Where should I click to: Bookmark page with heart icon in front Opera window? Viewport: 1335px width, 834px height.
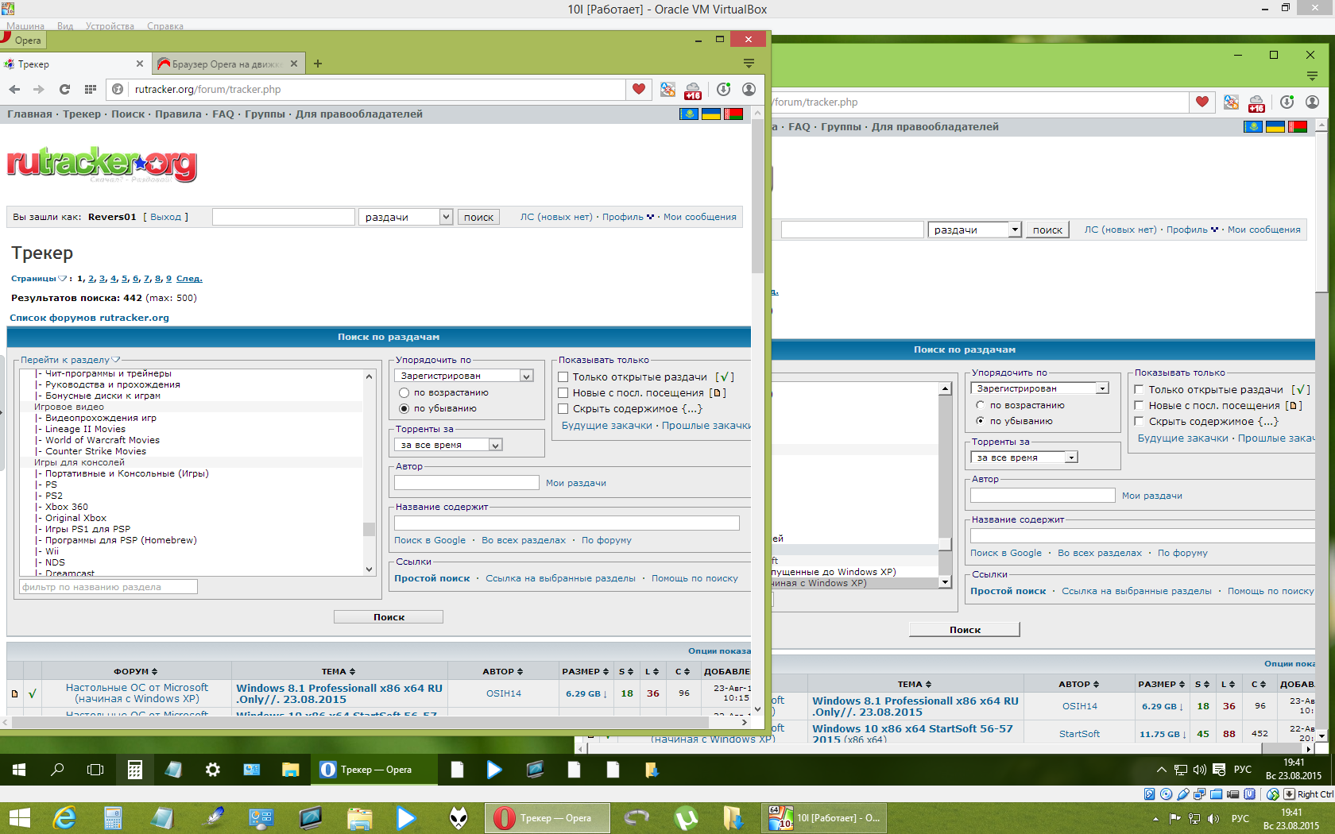pyautogui.click(x=639, y=89)
